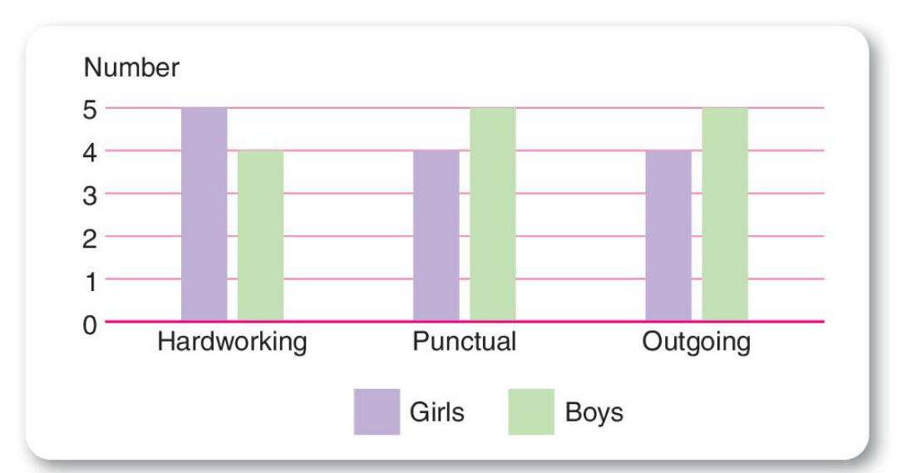Click the 4 value on y-axis
Screen dimensions: 897x473
click(x=90, y=152)
